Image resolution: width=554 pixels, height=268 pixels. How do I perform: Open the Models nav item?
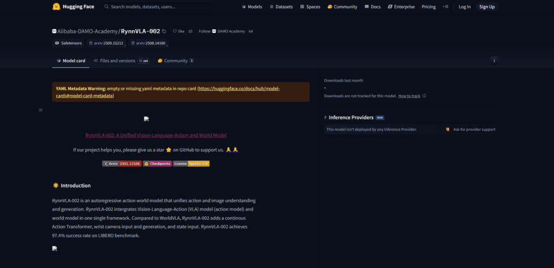pyautogui.click(x=252, y=6)
